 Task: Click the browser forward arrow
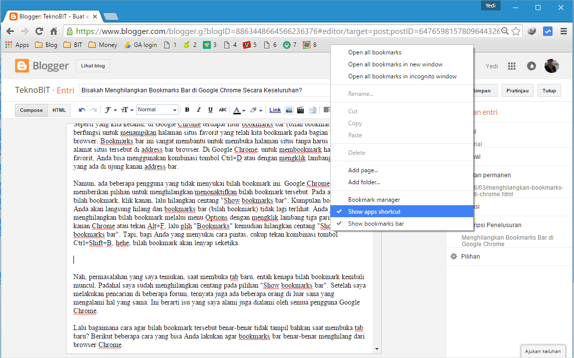[24, 31]
